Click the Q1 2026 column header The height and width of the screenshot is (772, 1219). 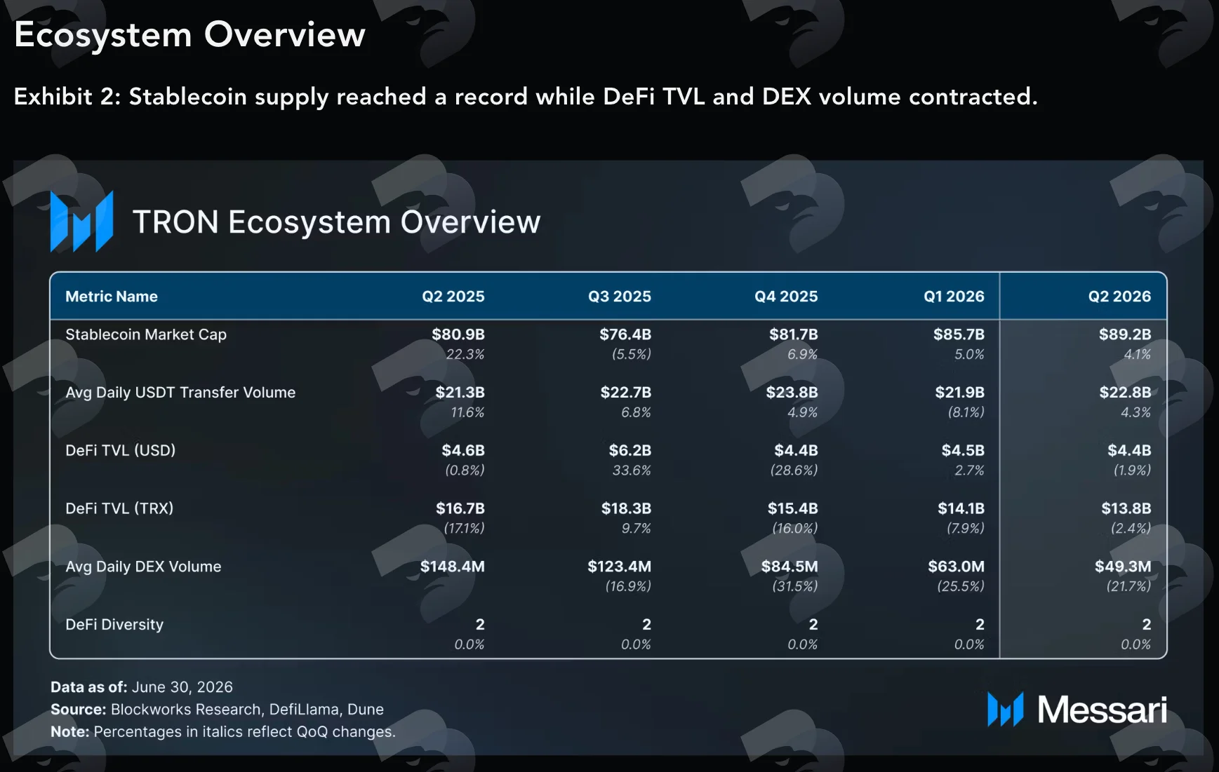click(954, 297)
